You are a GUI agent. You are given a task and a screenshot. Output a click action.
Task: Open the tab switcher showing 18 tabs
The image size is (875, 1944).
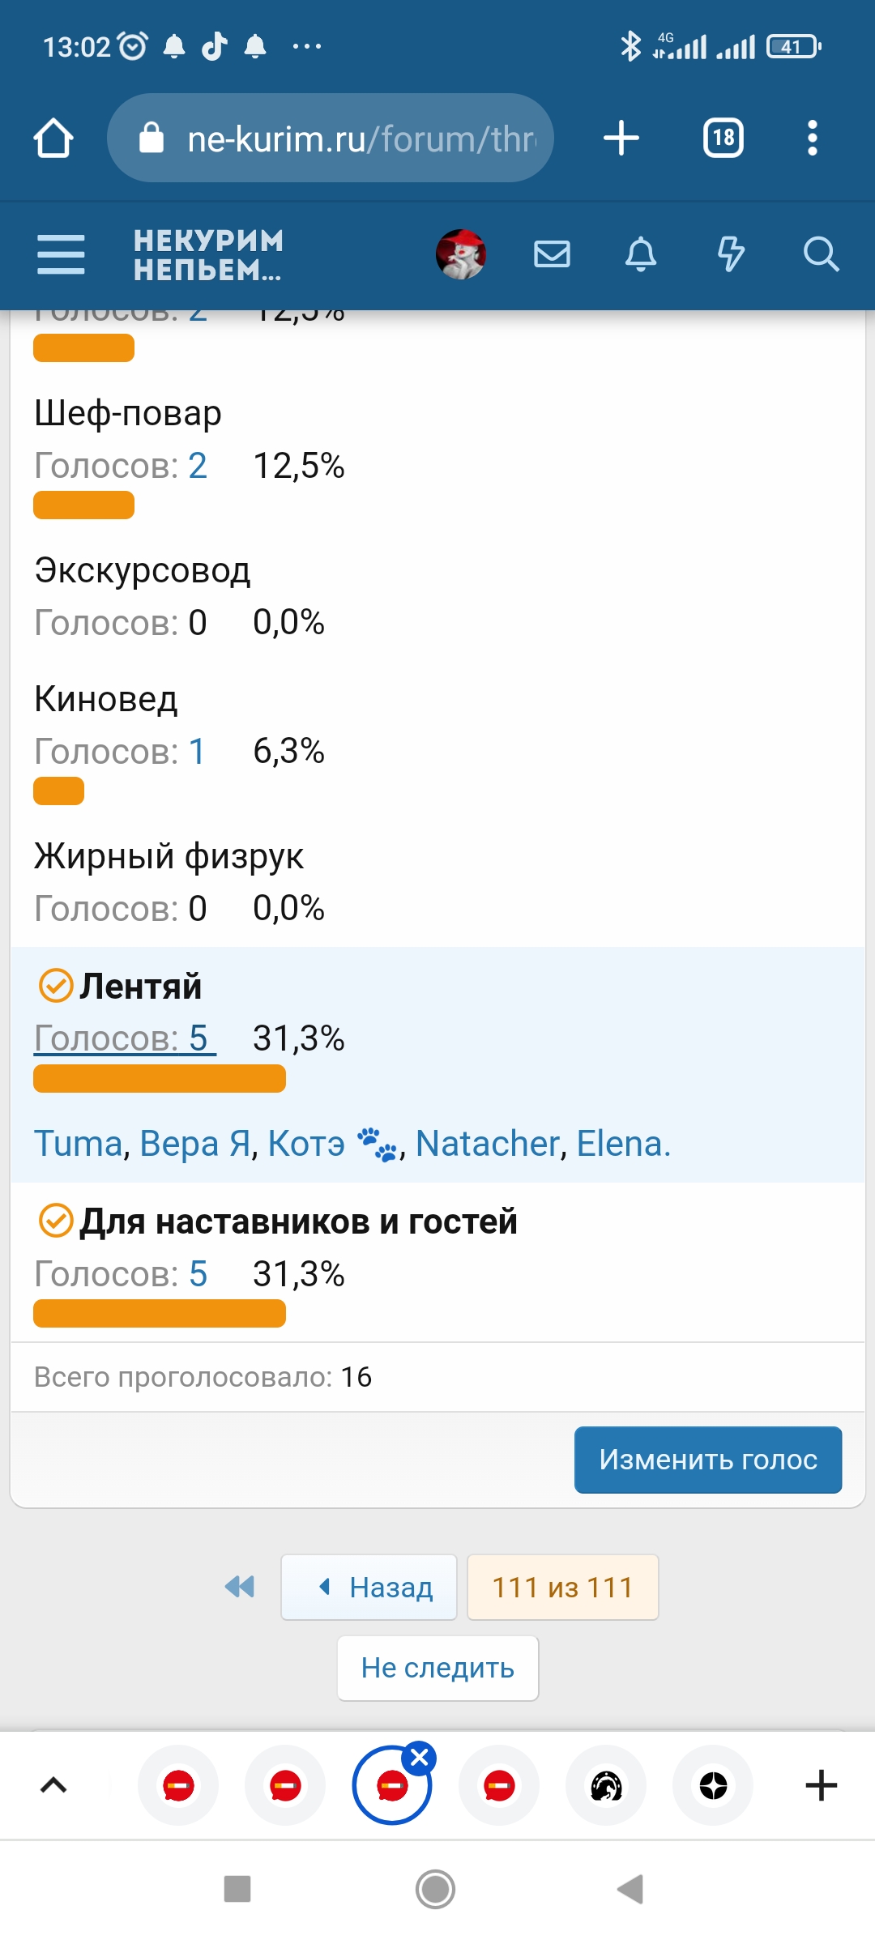click(723, 138)
